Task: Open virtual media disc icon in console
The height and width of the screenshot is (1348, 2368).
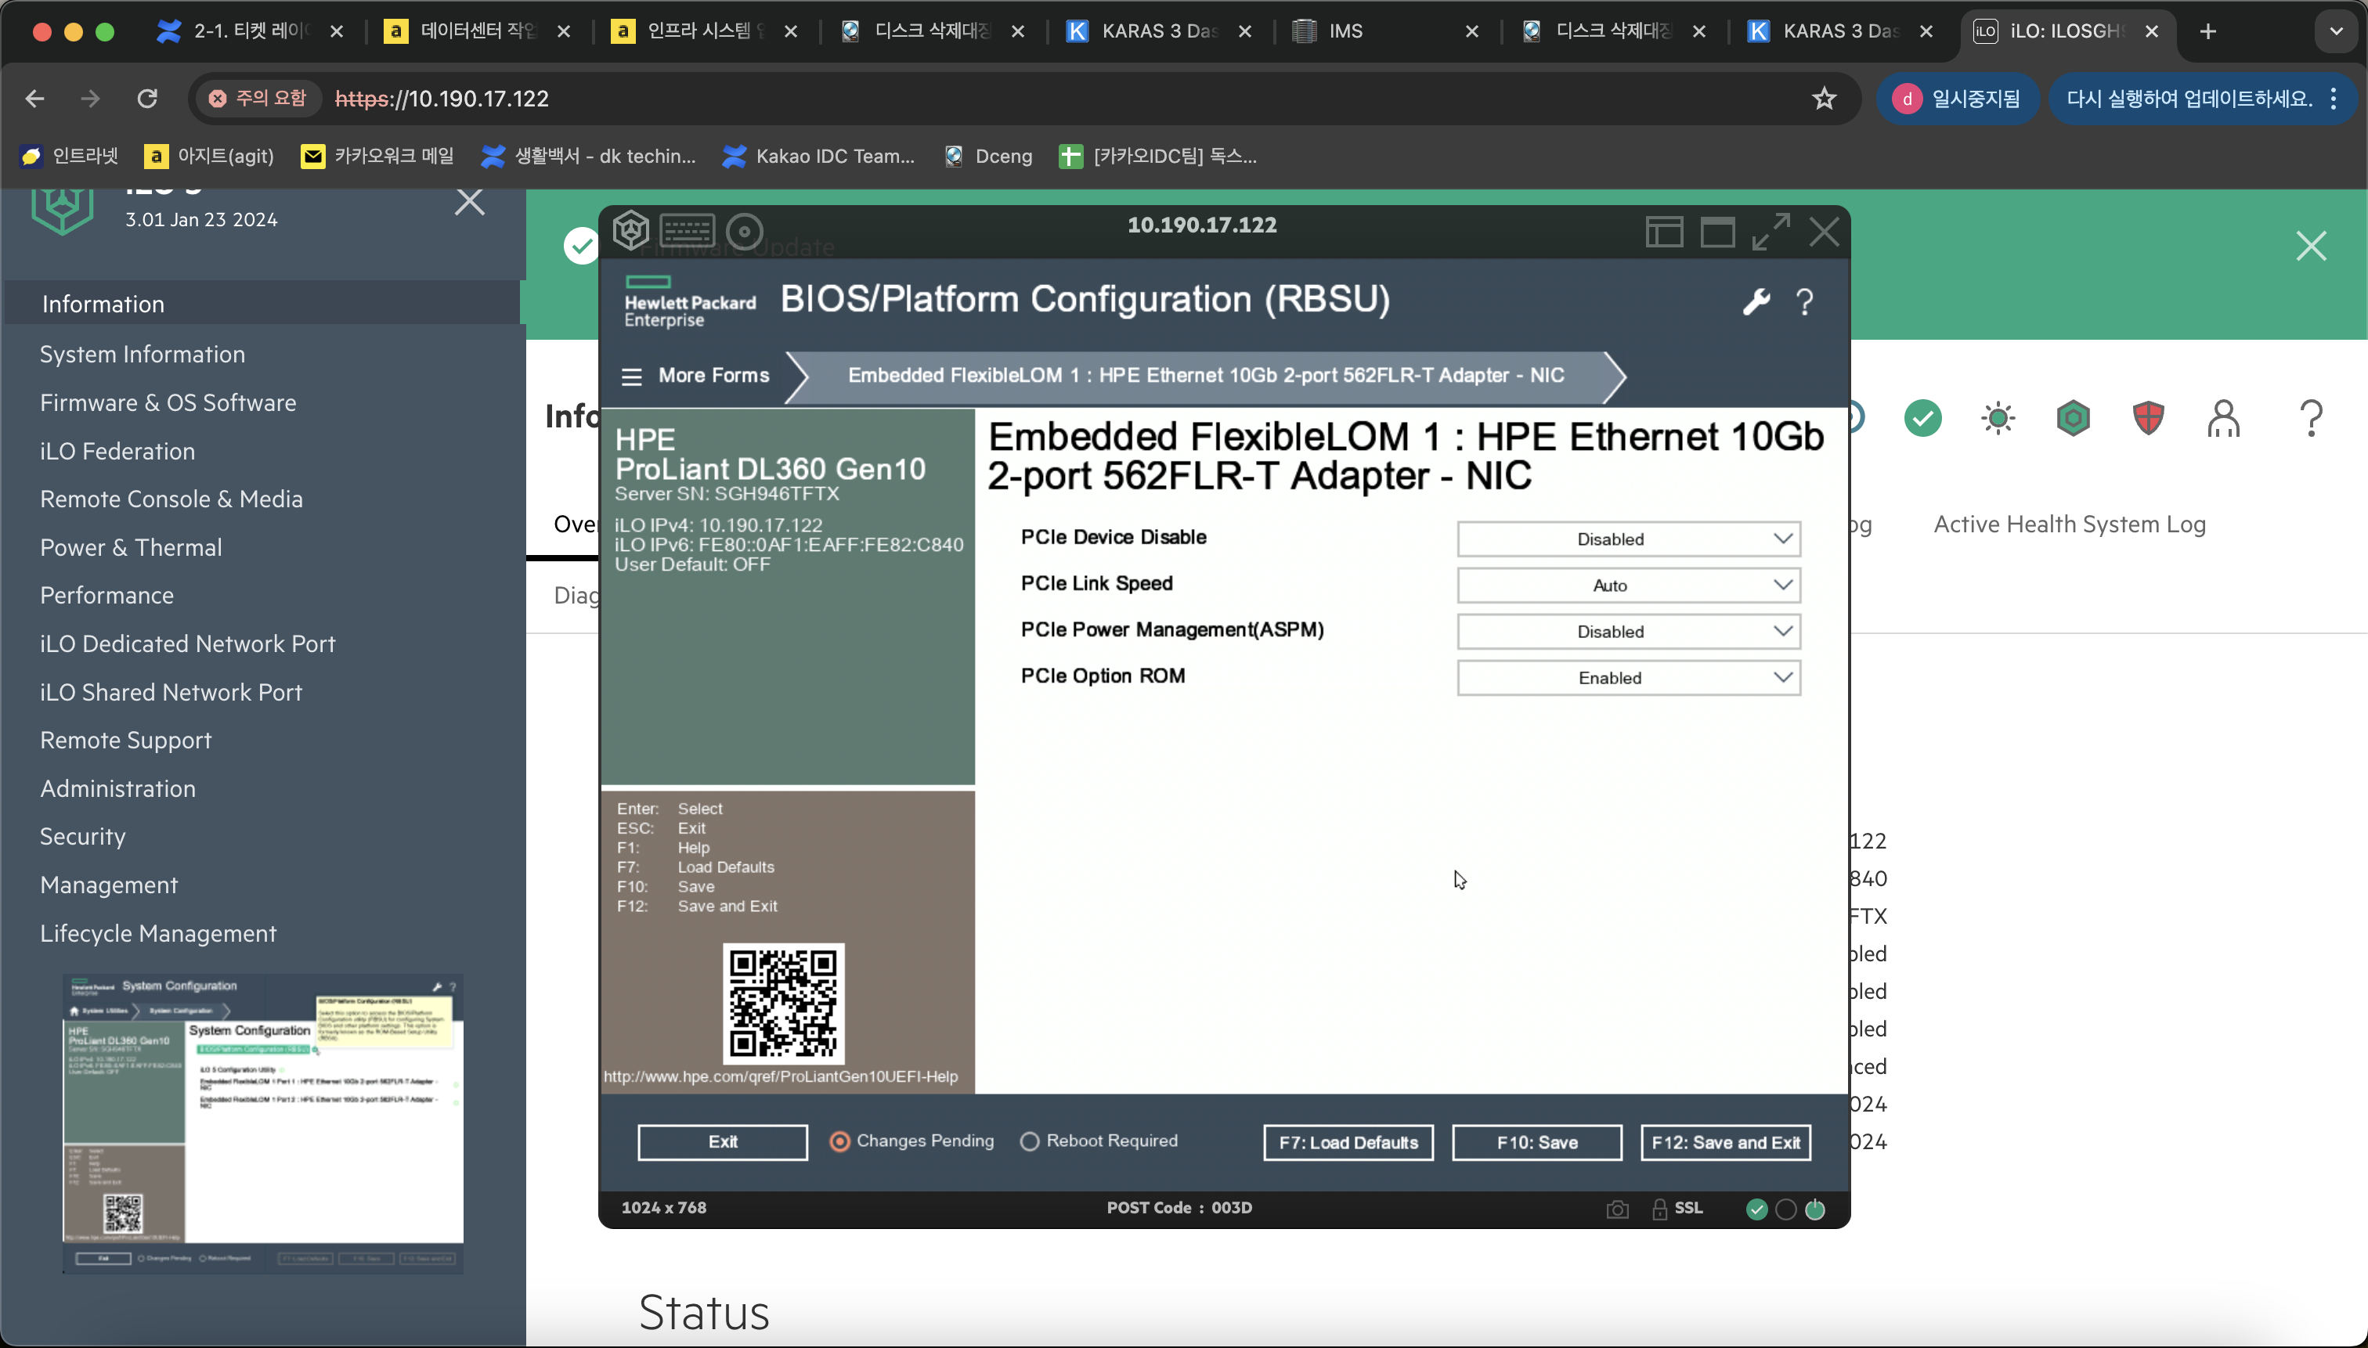Action: 744,232
